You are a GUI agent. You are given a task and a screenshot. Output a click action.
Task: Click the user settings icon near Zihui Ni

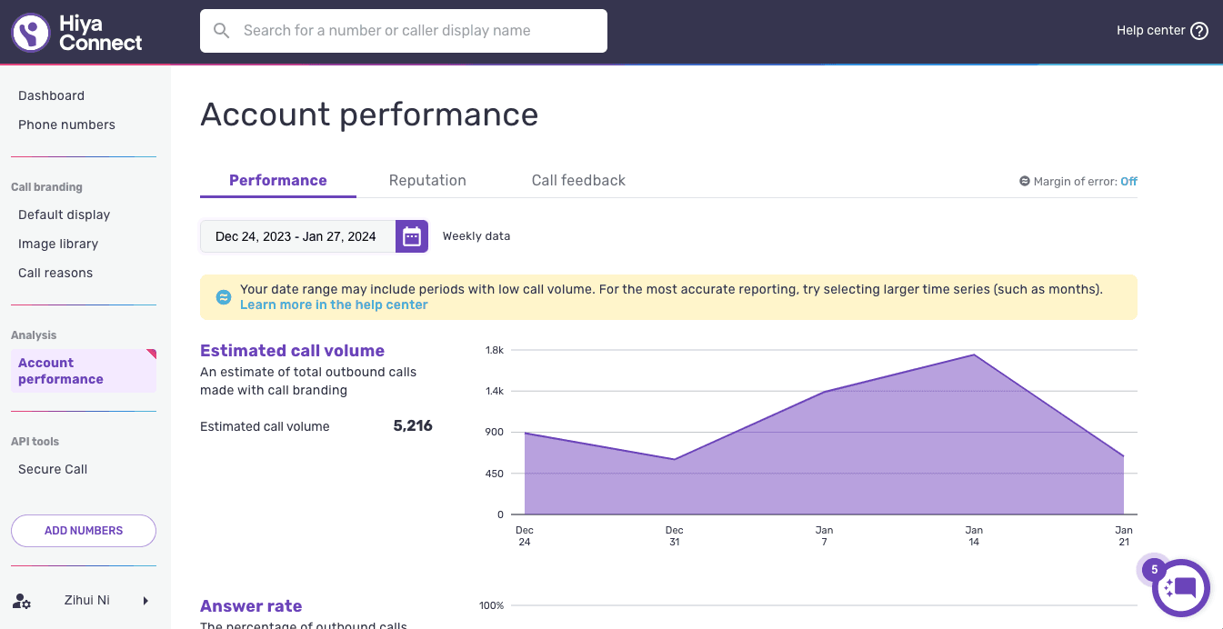point(23,601)
